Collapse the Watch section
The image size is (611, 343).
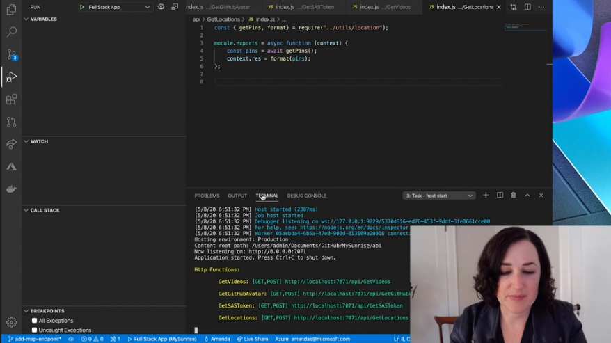pos(39,141)
